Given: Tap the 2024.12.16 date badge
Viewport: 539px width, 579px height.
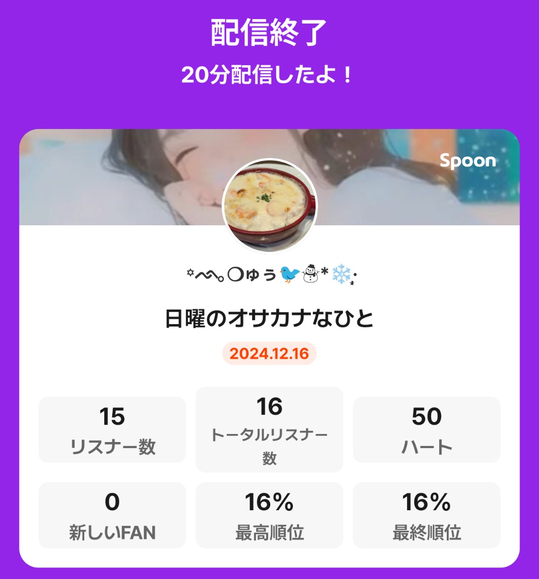Looking at the screenshot, I should [x=269, y=354].
